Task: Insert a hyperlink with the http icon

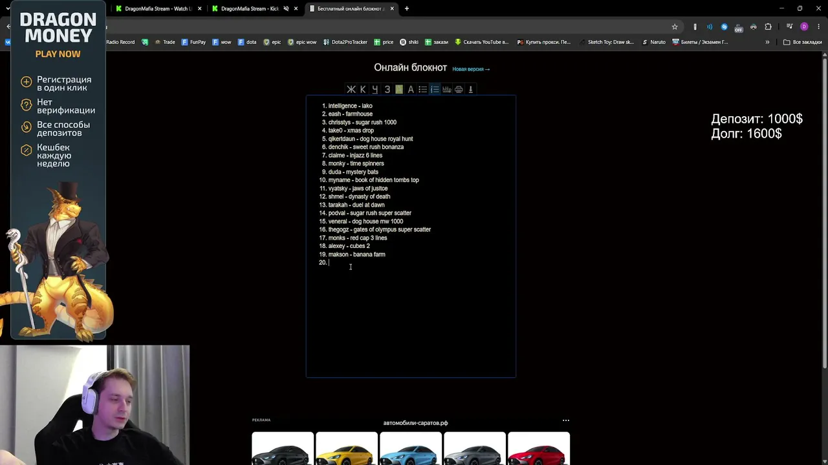Action: tap(446, 90)
